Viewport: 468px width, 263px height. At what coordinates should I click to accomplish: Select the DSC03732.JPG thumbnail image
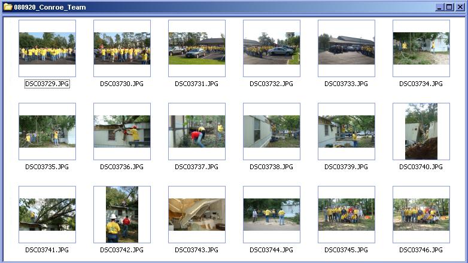point(272,48)
